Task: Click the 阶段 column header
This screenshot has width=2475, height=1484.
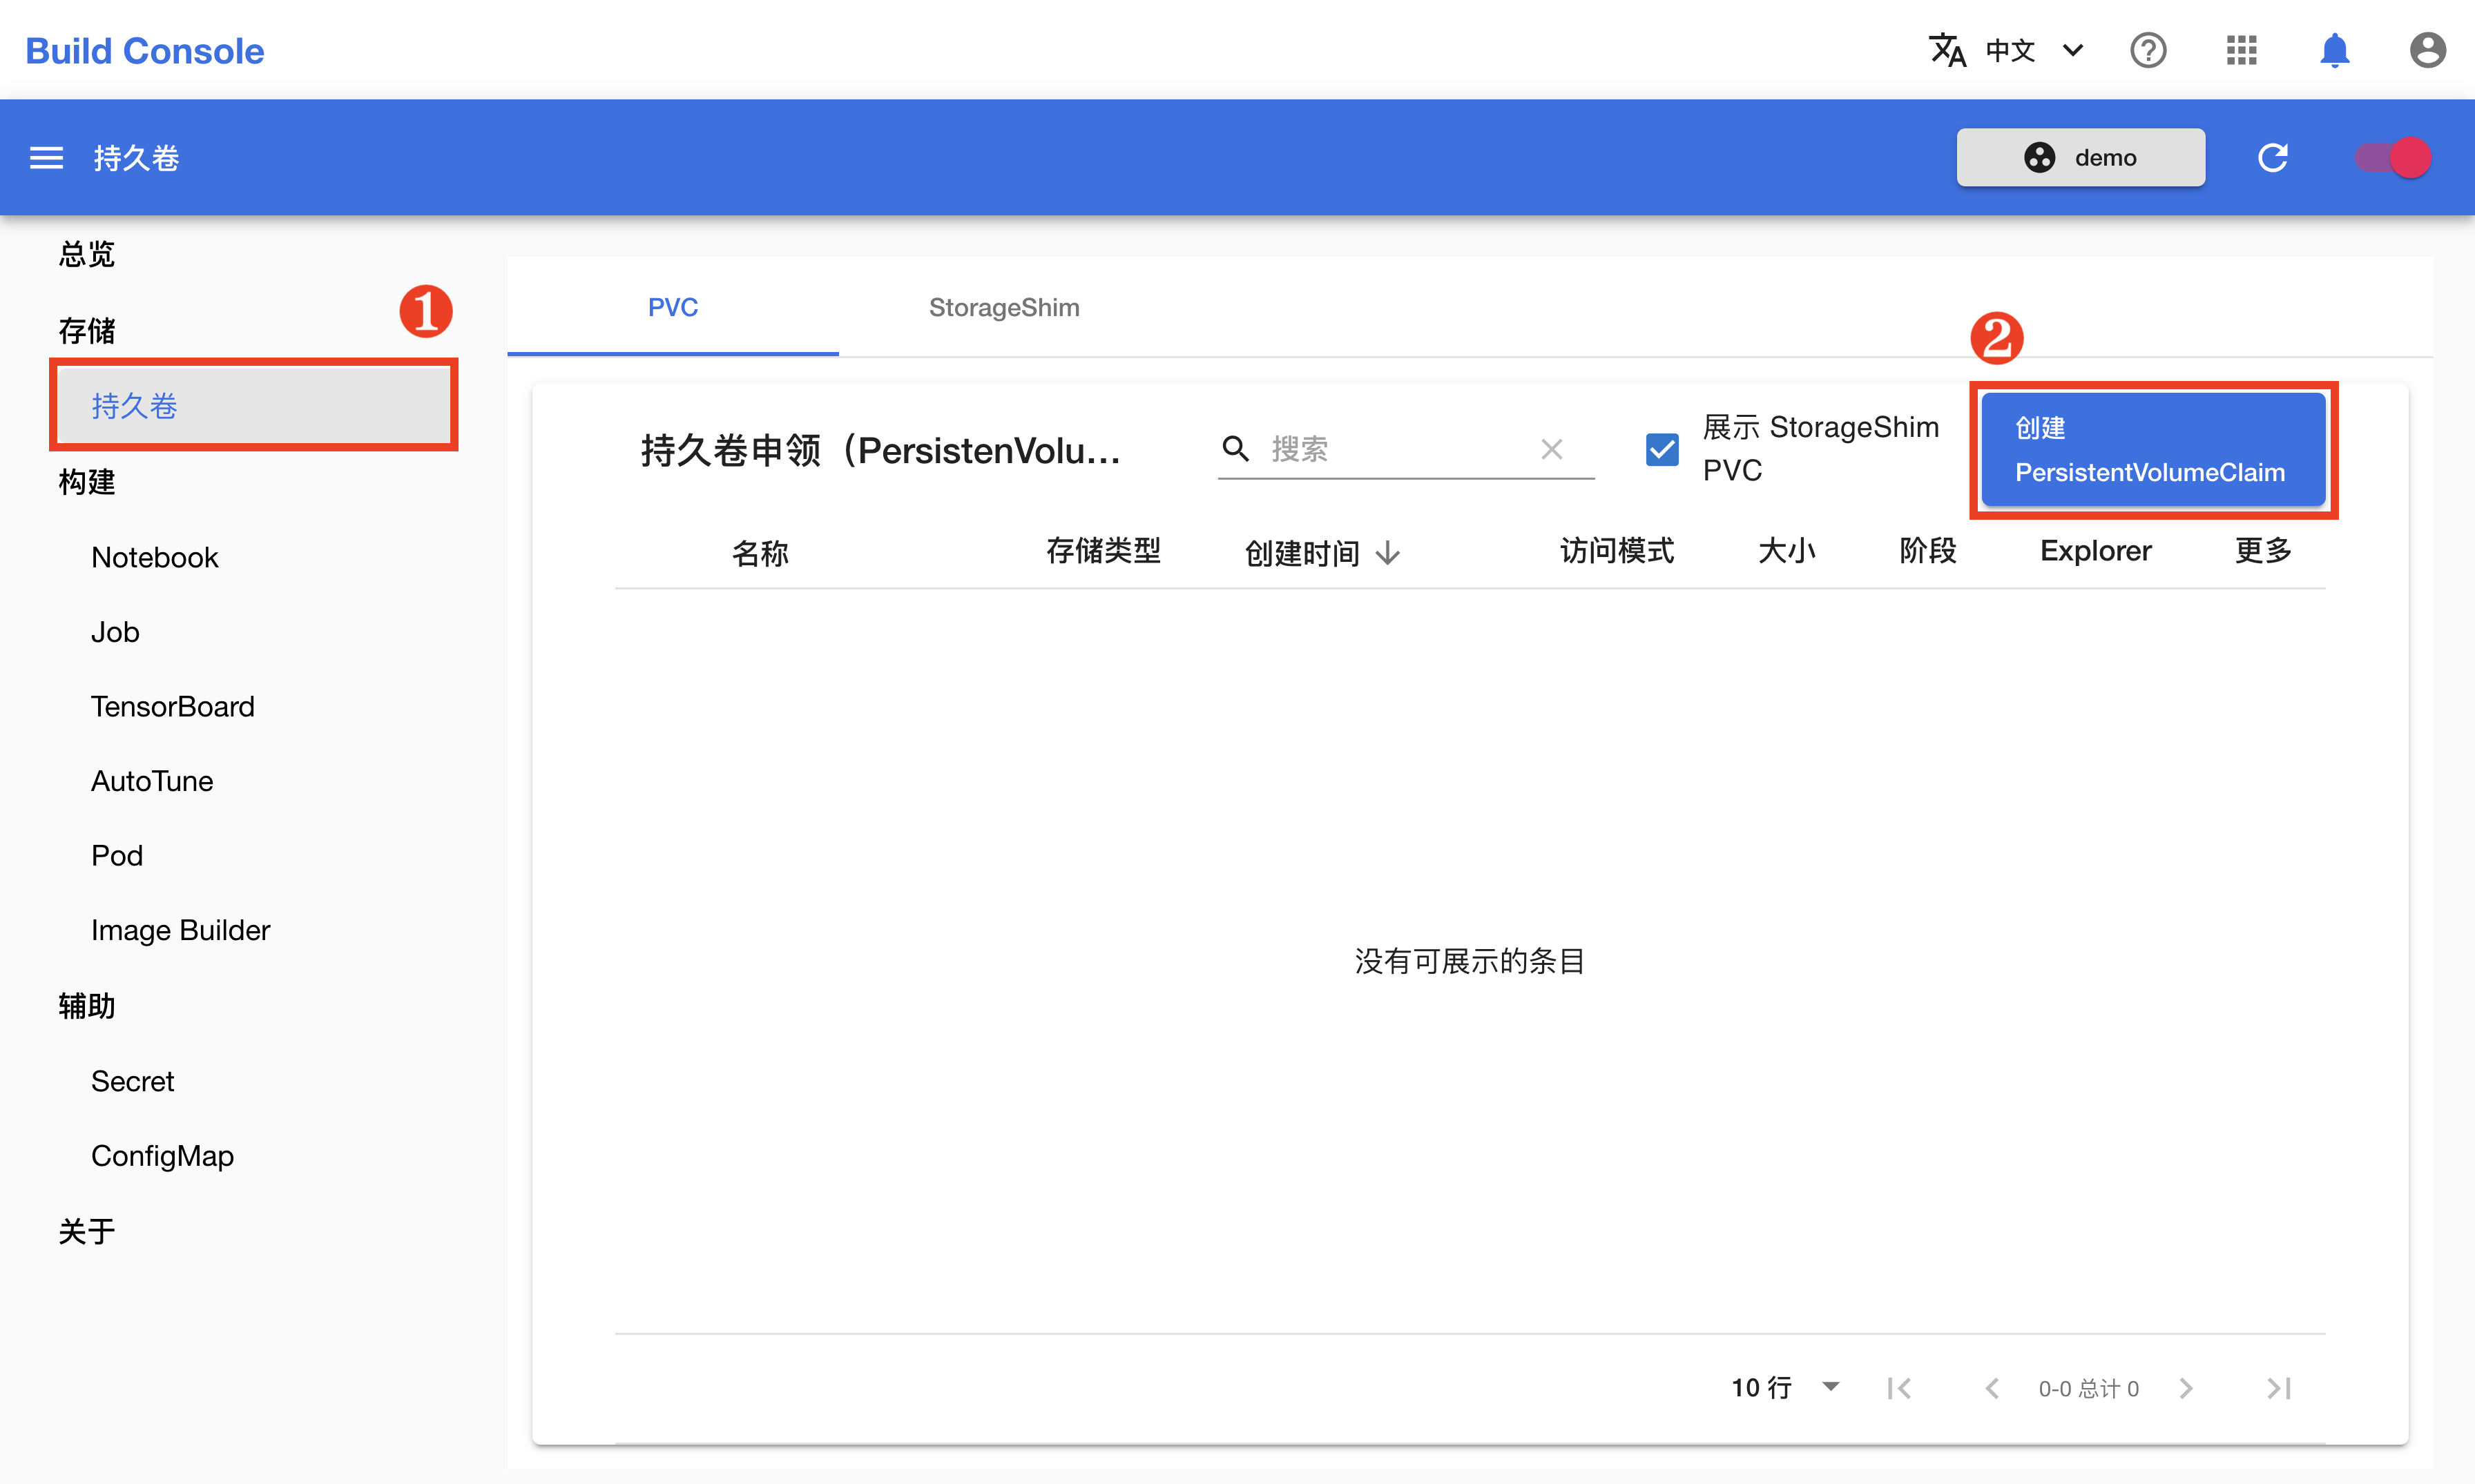Action: tap(1928, 550)
